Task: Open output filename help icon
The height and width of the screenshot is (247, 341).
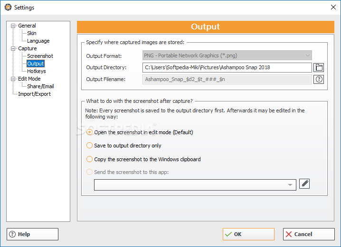Action: click(319, 80)
